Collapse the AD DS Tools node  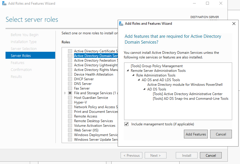(144, 89)
